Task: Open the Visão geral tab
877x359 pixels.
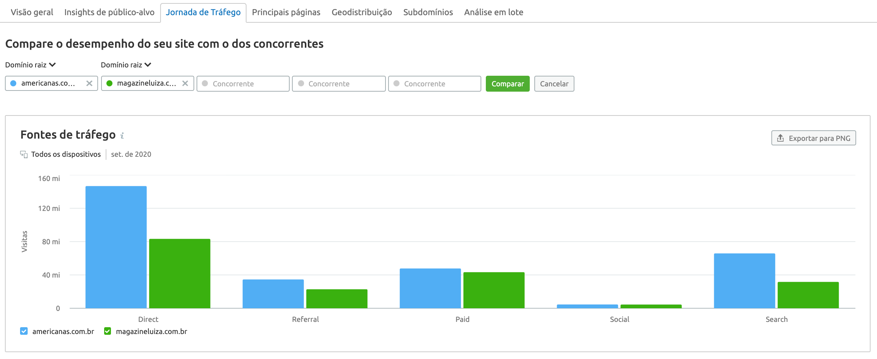Action: pyautogui.click(x=32, y=12)
